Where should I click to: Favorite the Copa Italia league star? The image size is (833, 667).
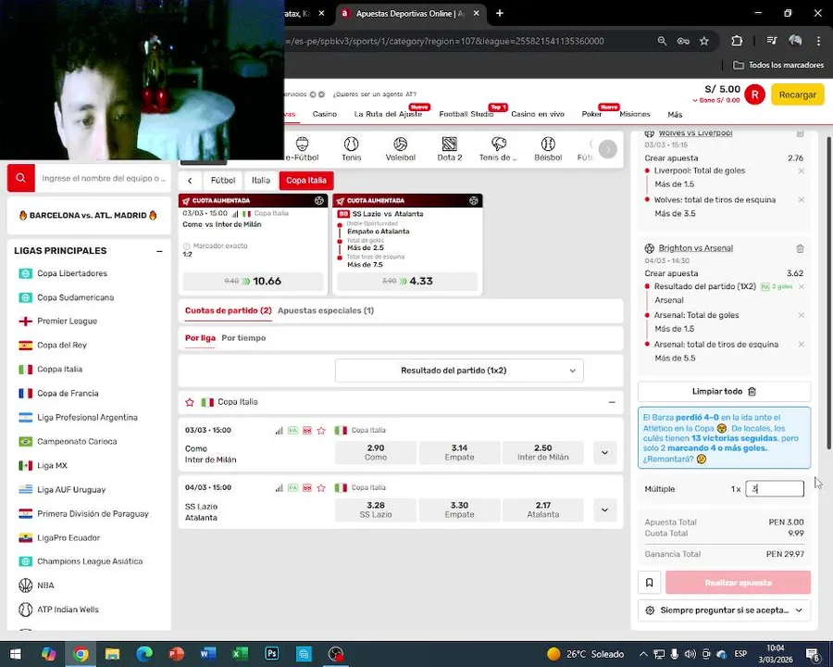point(190,402)
